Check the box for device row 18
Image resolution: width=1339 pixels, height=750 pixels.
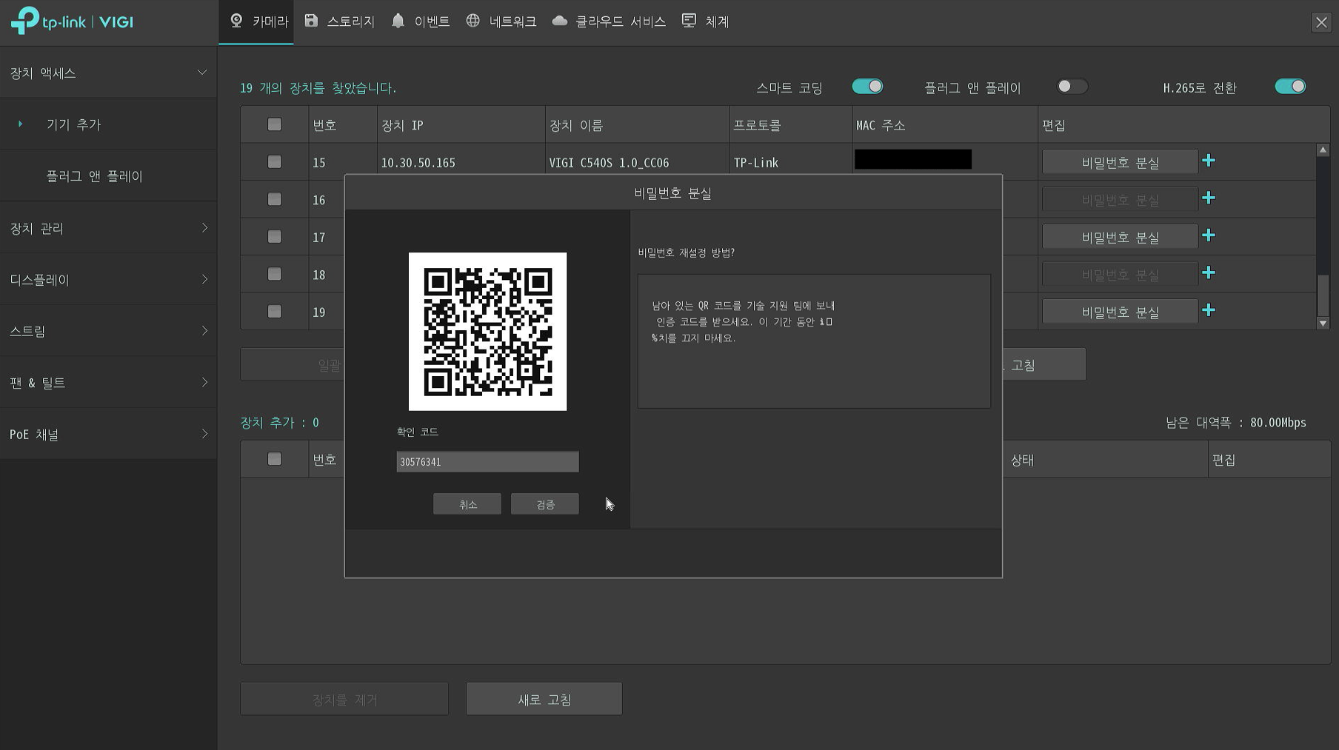[275, 274]
